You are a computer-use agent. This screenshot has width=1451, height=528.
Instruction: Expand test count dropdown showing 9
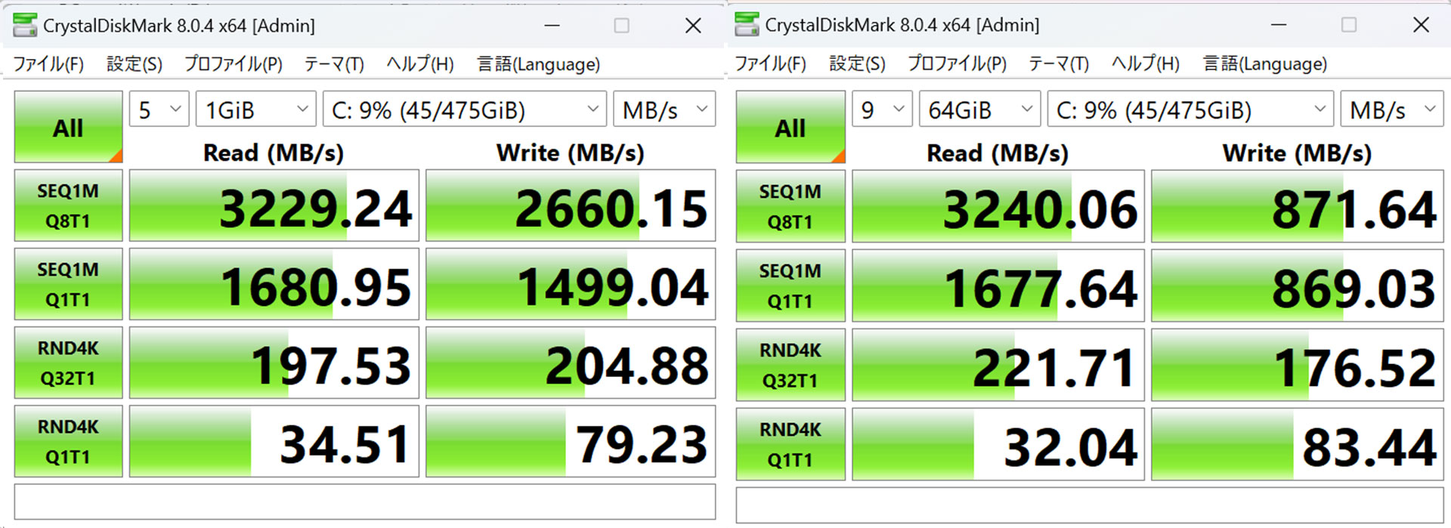[882, 110]
